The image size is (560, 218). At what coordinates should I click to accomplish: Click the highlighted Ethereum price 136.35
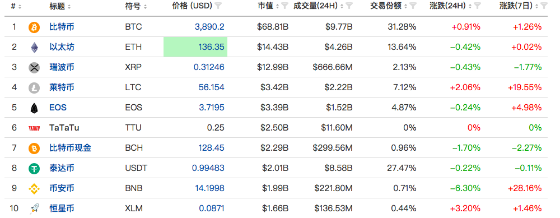coord(212,47)
